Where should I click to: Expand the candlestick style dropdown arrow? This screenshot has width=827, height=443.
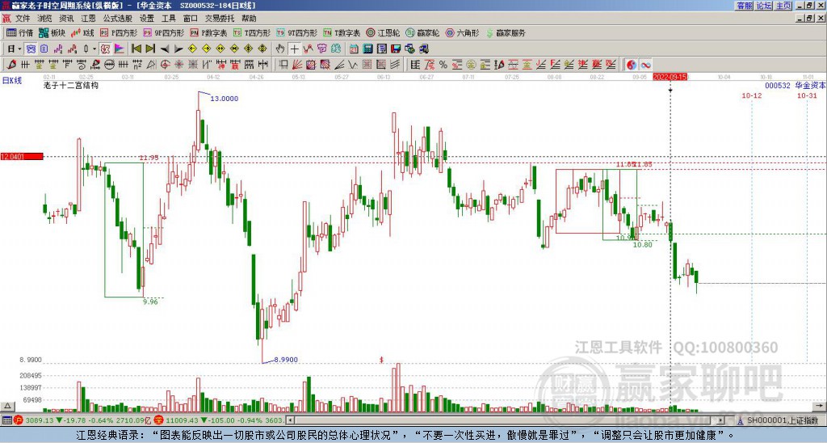click(x=94, y=49)
